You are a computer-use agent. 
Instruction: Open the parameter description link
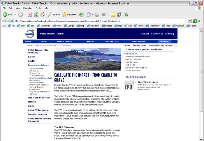coord(136,68)
